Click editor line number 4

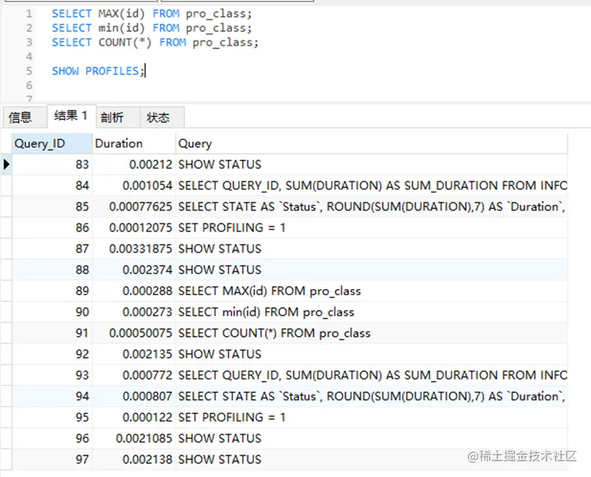29,57
